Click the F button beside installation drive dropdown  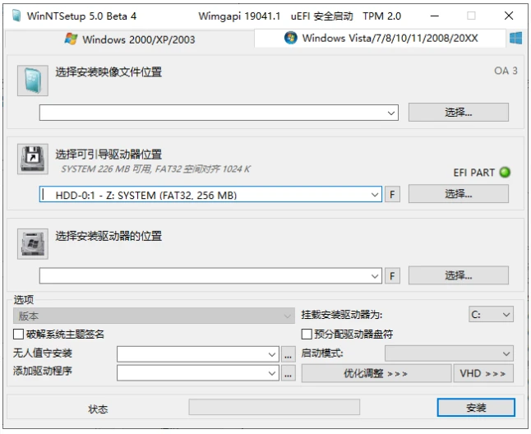392,276
